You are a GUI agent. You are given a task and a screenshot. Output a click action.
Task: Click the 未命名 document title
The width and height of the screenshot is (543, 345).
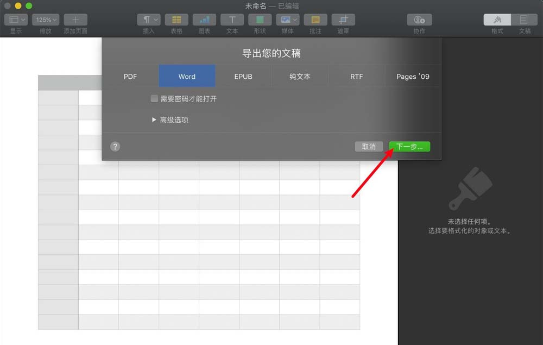(x=256, y=6)
